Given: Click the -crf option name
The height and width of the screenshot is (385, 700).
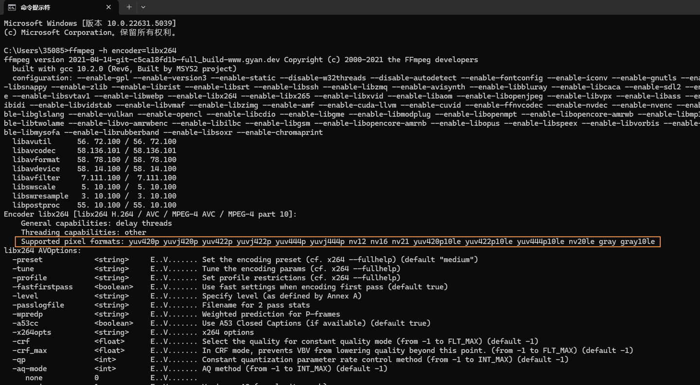Looking at the screenshot, I should tap(21, 341).
